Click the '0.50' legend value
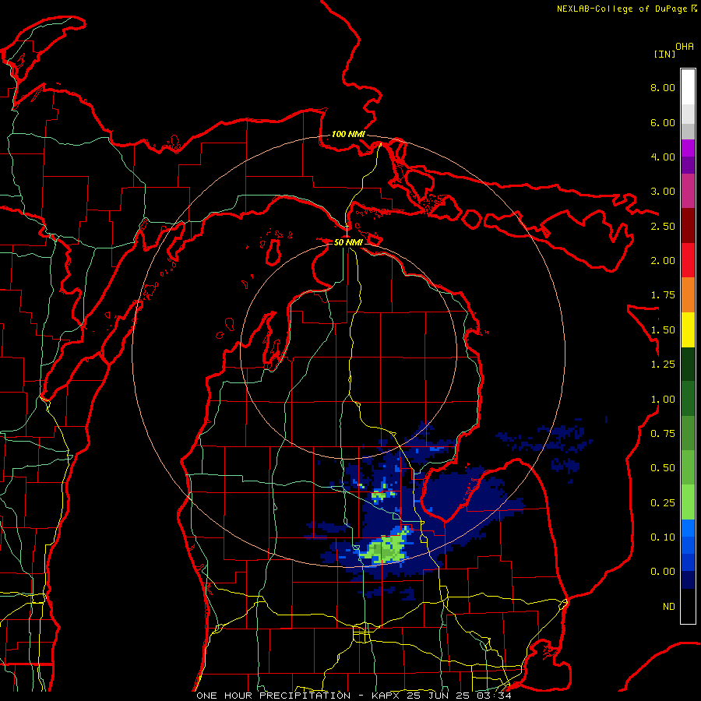 (x=663, y=468)
